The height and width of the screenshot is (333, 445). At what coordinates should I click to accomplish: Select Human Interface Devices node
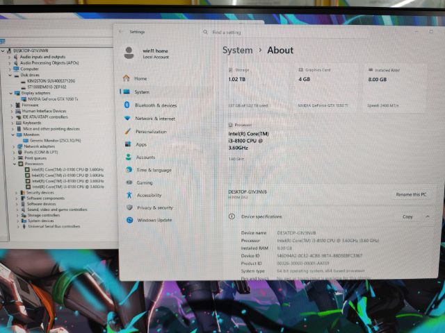coord(44,111)
